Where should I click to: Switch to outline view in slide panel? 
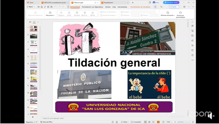pos(30,22)
